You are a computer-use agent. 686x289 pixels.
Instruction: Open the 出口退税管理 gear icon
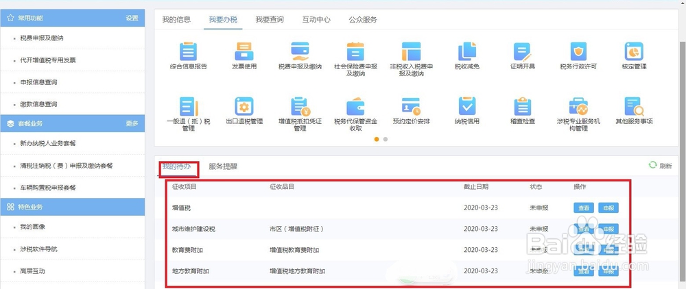pyautogui.click(x=244, y=107)
